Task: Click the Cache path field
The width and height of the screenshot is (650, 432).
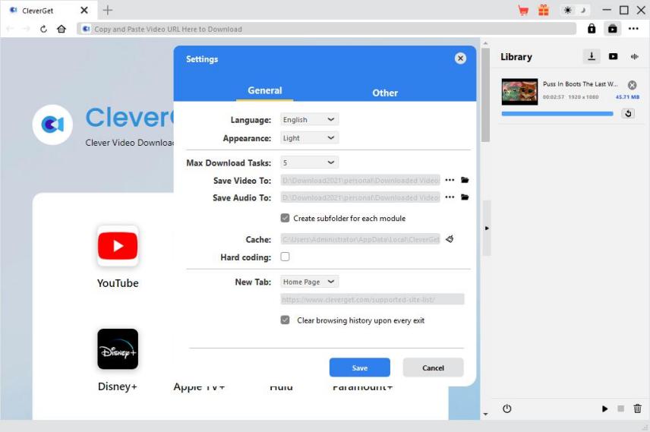Action: 360,239
